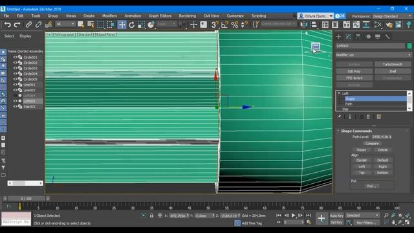Click the Redo arrow icon
The image size is (414, 233).
[x=17, y=25]
